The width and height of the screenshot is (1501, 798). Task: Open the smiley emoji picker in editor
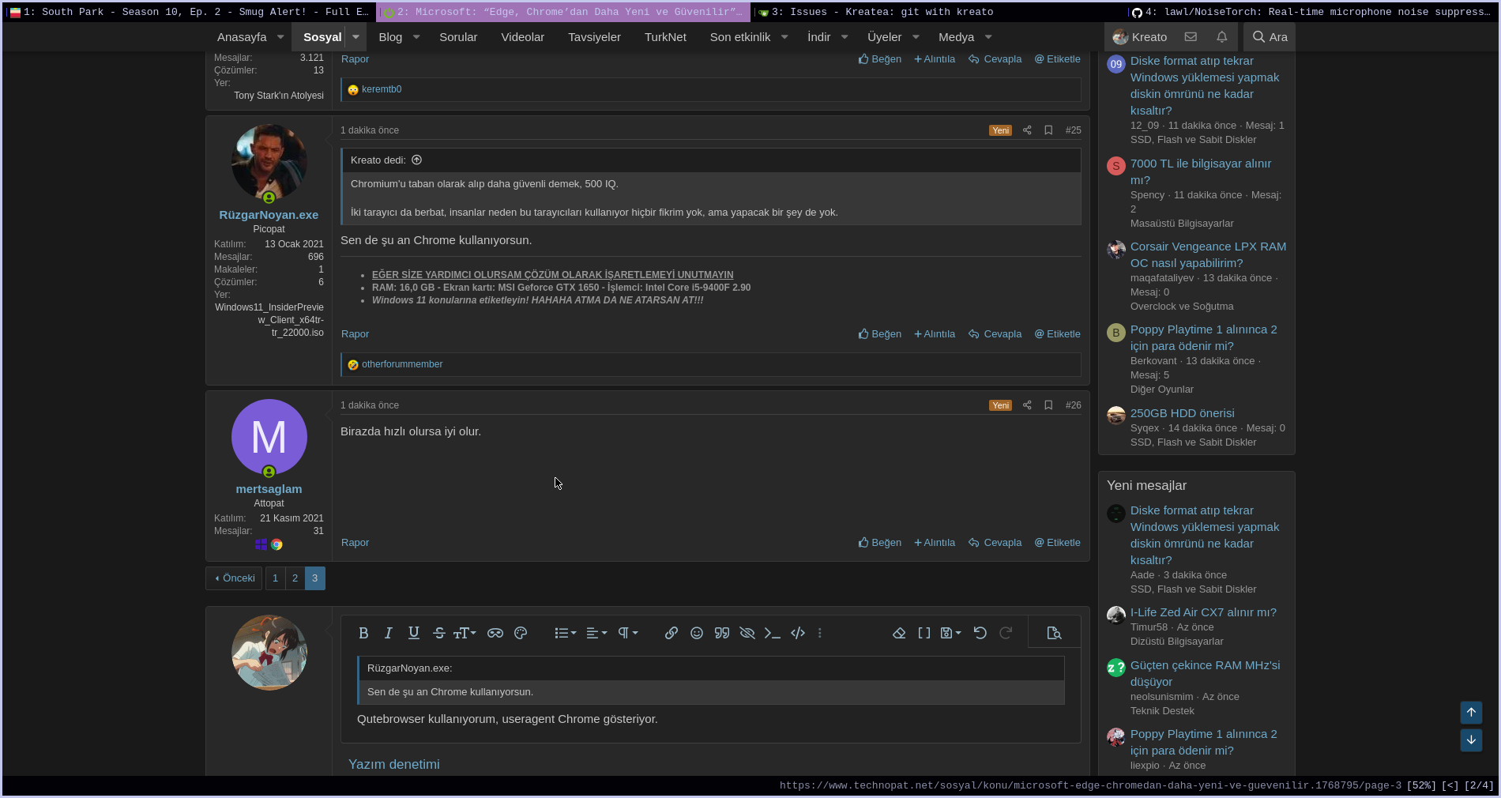pos(697,633)
